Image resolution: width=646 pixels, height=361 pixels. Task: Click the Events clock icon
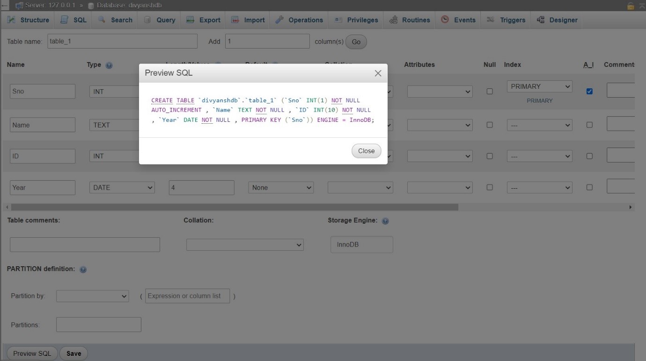445,20
